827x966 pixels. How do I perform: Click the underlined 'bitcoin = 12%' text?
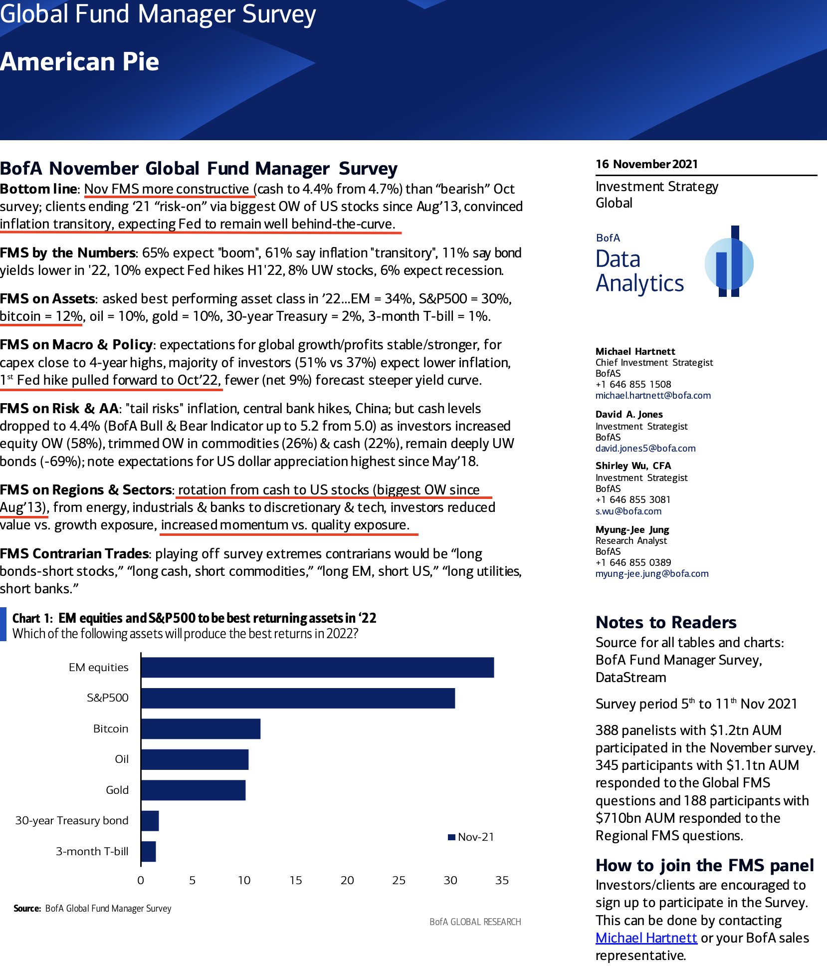pyautogui.click(x=41, y=316)
